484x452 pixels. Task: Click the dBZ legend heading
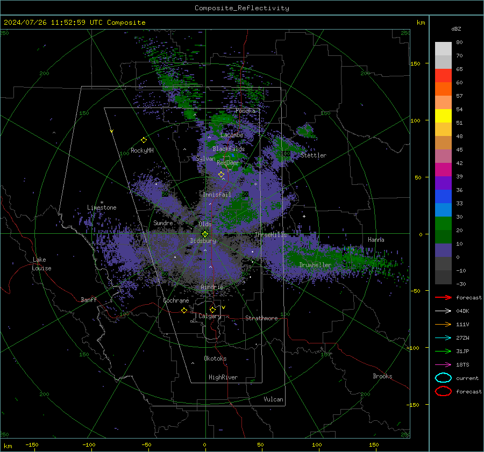[x=456, y=28]
